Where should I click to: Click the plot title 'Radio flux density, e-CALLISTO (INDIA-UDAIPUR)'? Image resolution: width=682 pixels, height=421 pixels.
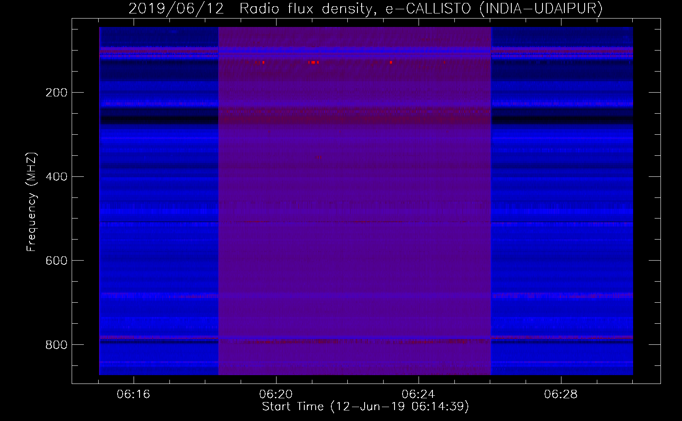(421, 8)
